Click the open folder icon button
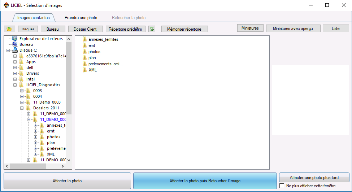 9,29
